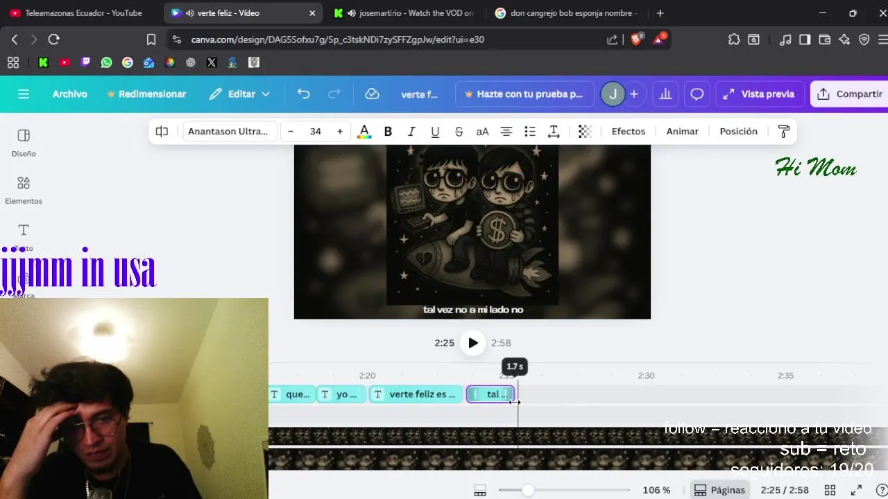Enter fullscreen presentation mode
This screenshot has height=499, width=888.
point(856,491)
